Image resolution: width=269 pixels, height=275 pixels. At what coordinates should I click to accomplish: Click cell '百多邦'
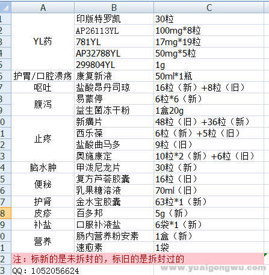[114, 213]
